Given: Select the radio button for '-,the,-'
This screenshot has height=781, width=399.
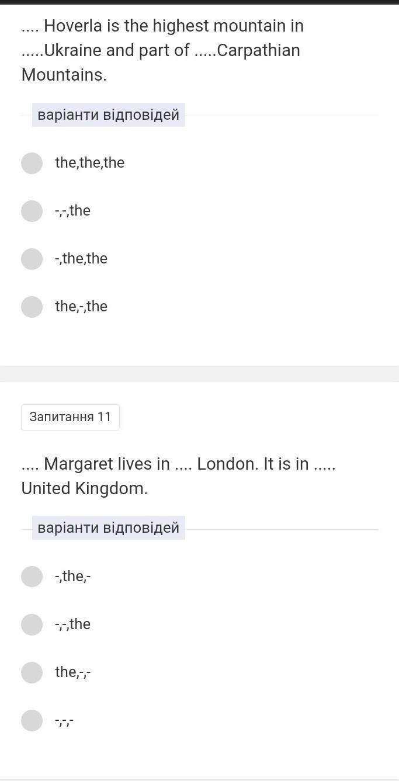Looking at the screenshot, I should tap(32, 577).
